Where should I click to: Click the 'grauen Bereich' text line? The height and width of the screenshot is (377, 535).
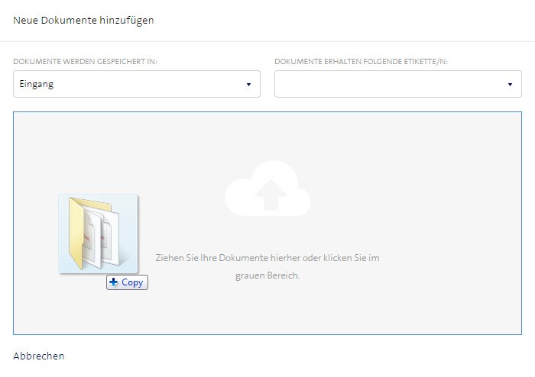(267, 275)
